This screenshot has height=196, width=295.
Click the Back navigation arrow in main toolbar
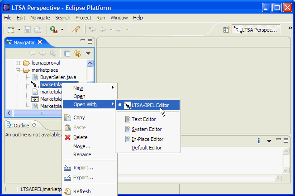point(103,29)
